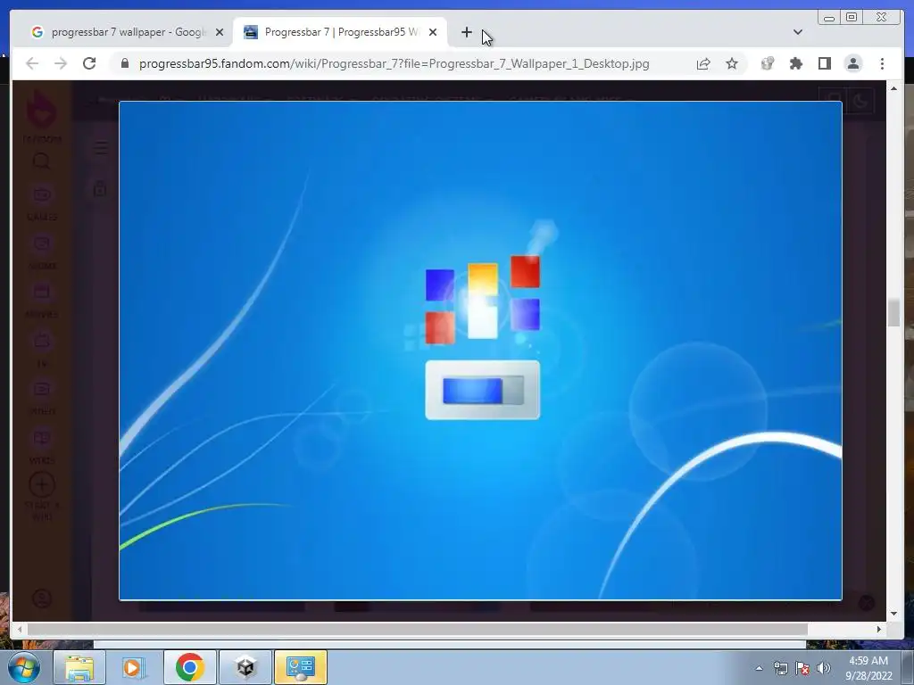This screenshot has width=914, height=685.
Task: Click the vertical scrollbar thumb
Action: (893, 313)
